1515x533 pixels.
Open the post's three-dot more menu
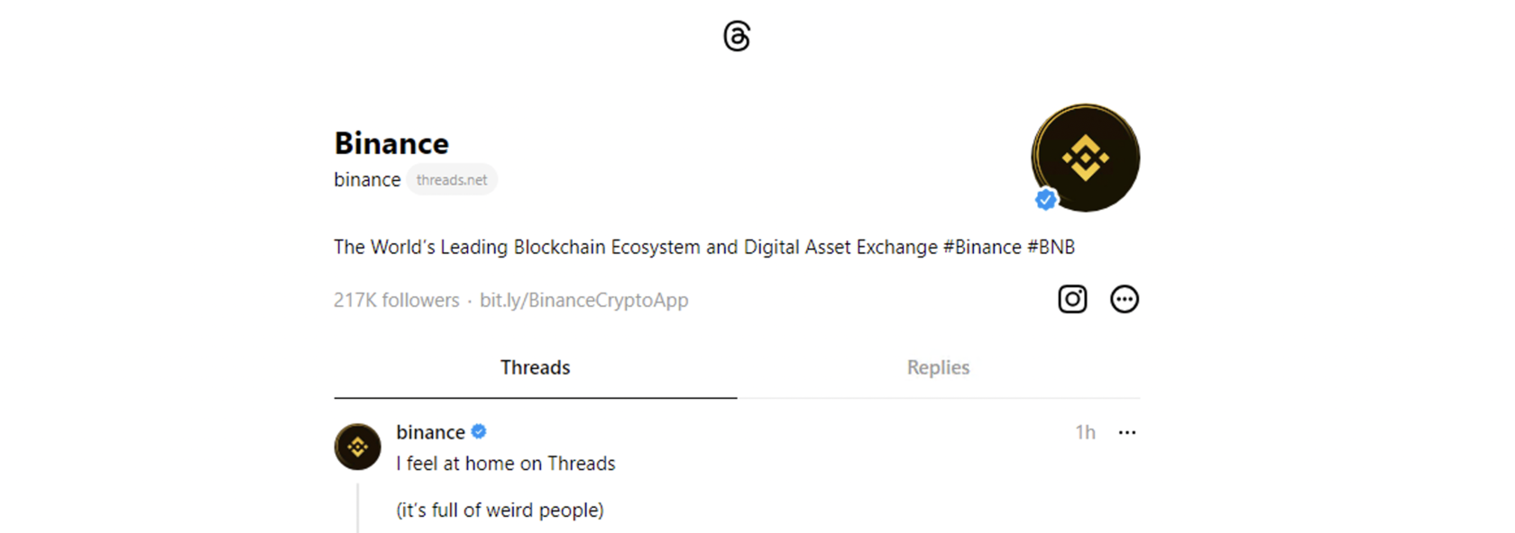pos(1127,433)
